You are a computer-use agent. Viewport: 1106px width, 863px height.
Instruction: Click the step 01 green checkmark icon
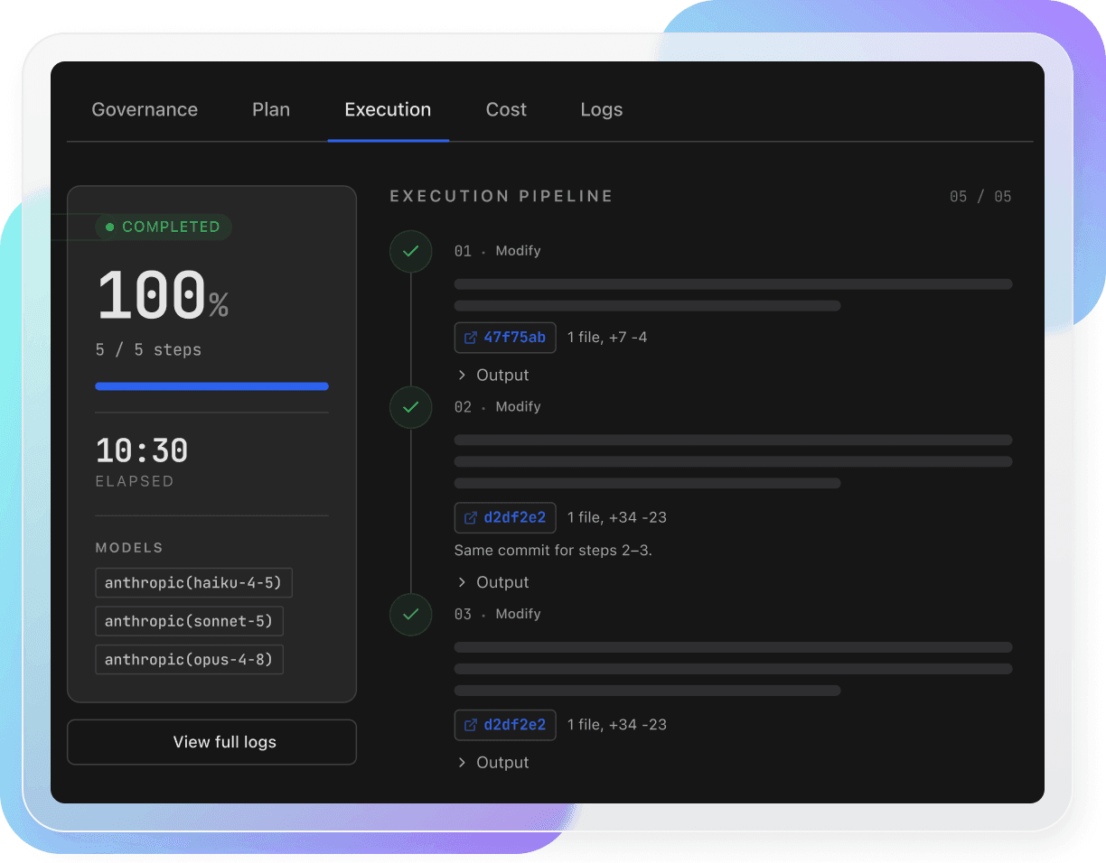[x=410, y=251]
